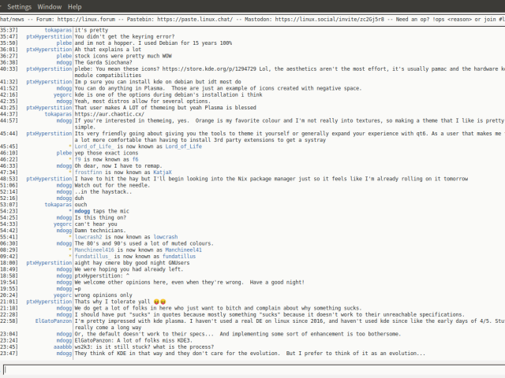Click nick mdogg beside "The Garda Siochana?"
Image resolution: width=505 pixels, height=378 pixels.
64,62
